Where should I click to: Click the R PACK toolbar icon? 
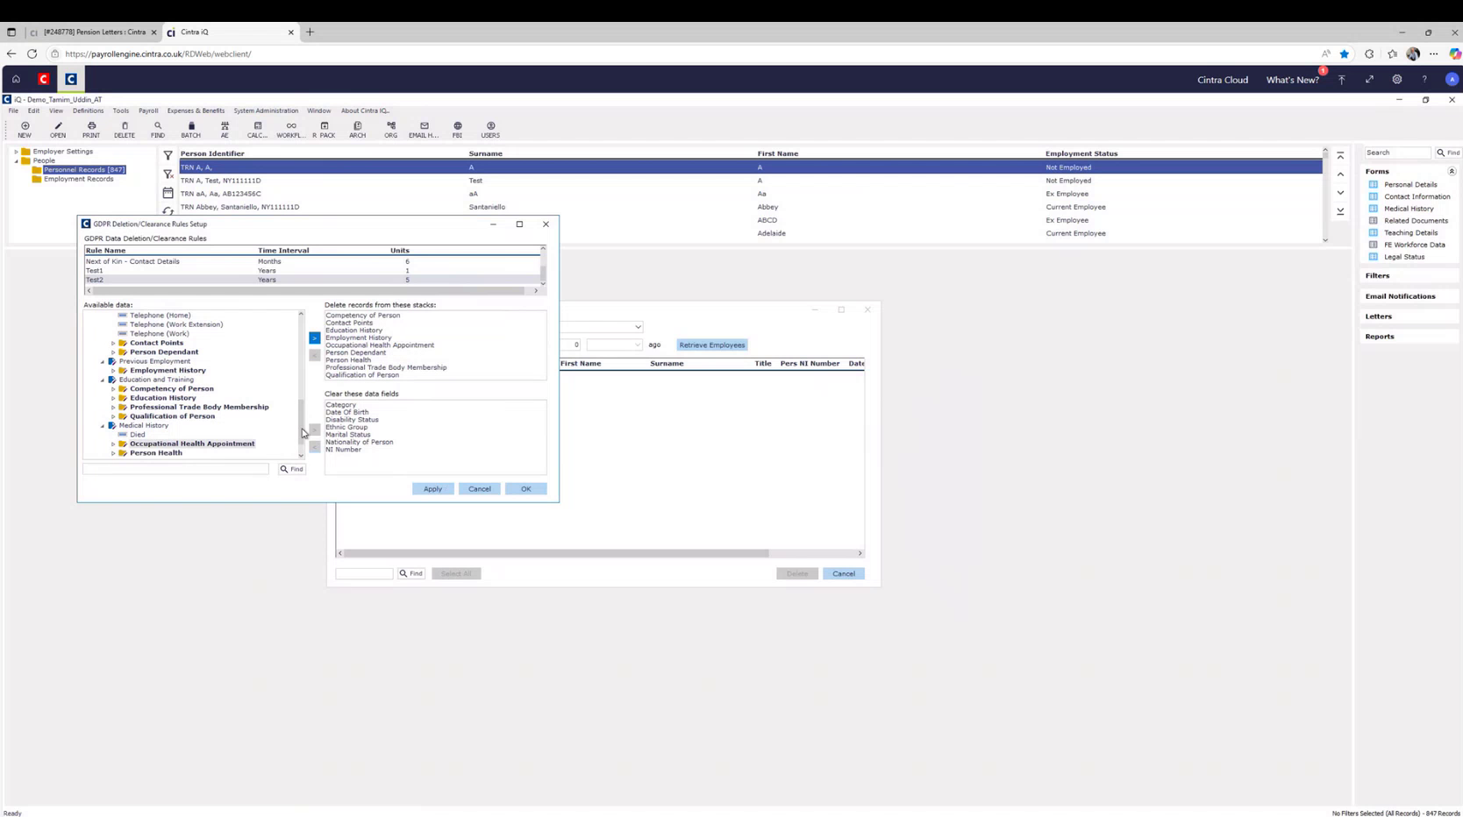tap(325, 130)
